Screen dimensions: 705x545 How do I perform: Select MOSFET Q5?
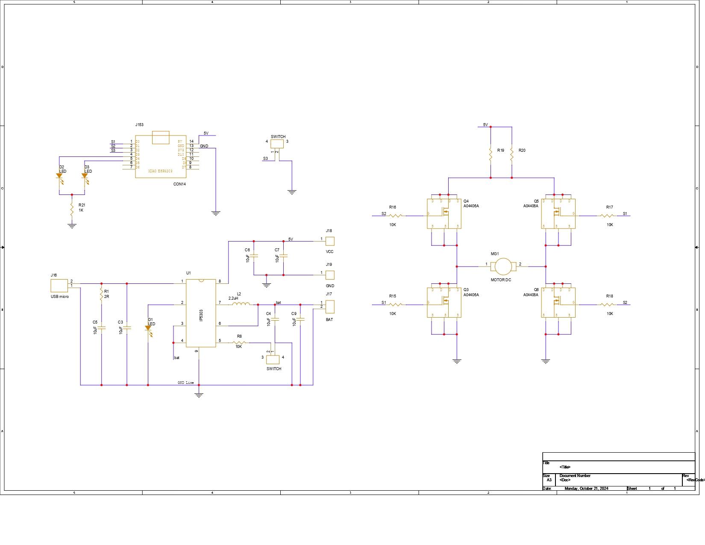pos(558,213)
